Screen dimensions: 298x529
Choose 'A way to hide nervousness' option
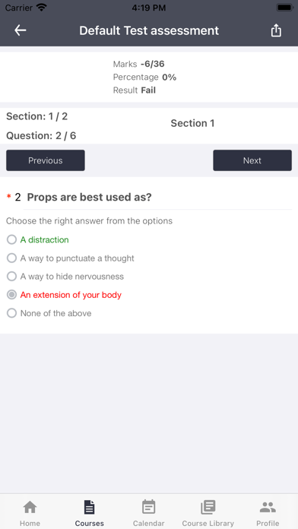(12, 277)
